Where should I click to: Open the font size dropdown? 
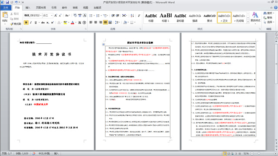[x=52, y=16]
